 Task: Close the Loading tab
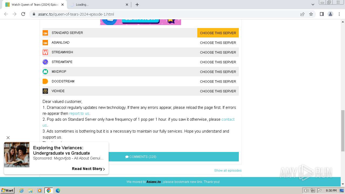click(127, 5)
